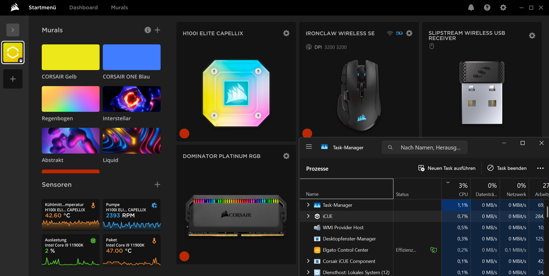Select the Interstellar mural thumbnail
549x276 pixels.
click(132, 99)
